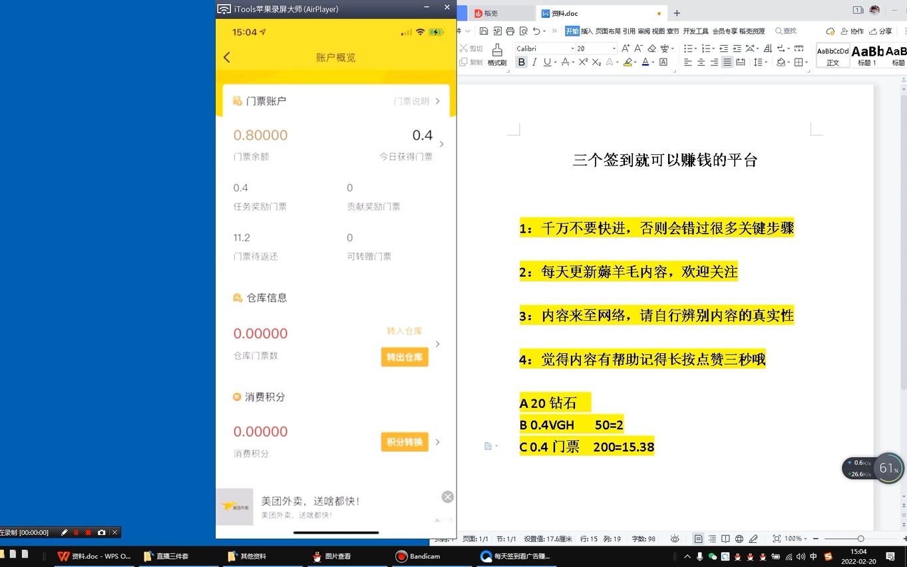Viewport: 907px width, 567px height.
Task: Click the character border icon
Action: [663, 62]
